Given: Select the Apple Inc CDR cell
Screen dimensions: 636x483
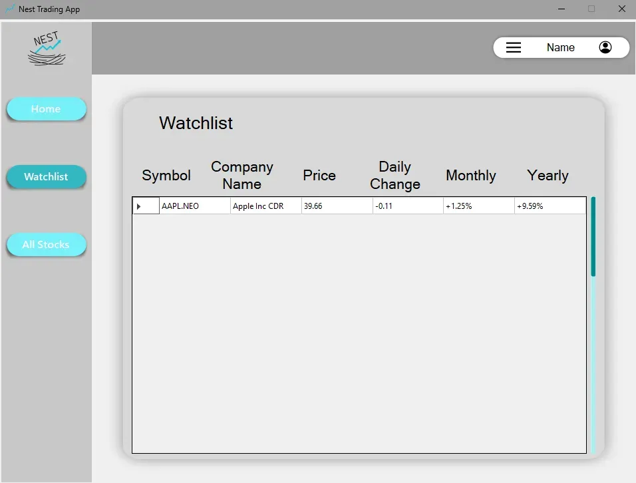Looking at the screenshot, I should coord(265,206).
